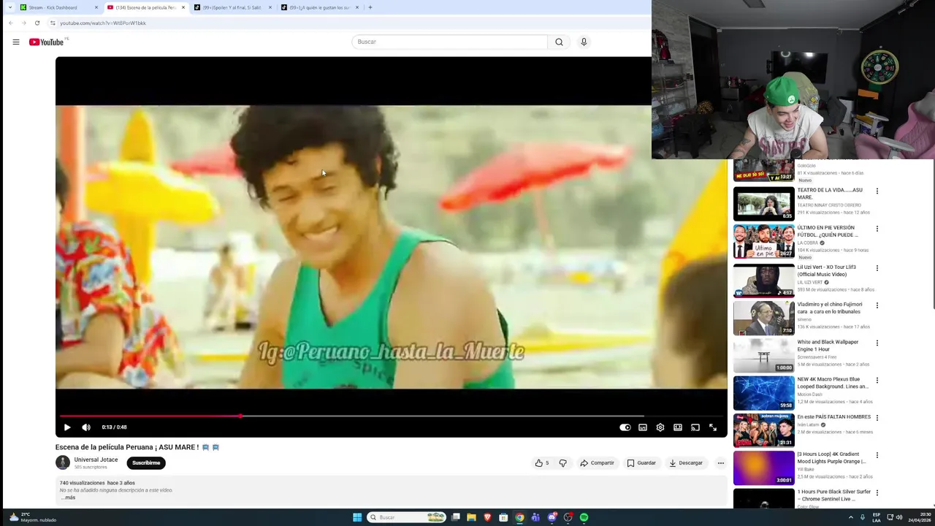
Task: Switch to the Escena de la película tab
Action: coord(146,7)
